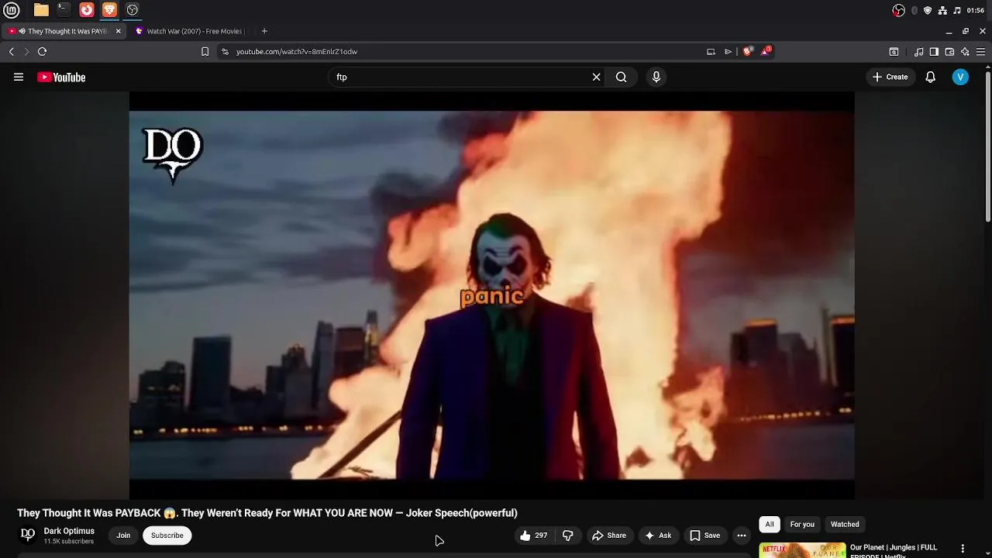992x558 pixels.
Task: Open the browser media control music icon
Action: [x=918, y=52]
